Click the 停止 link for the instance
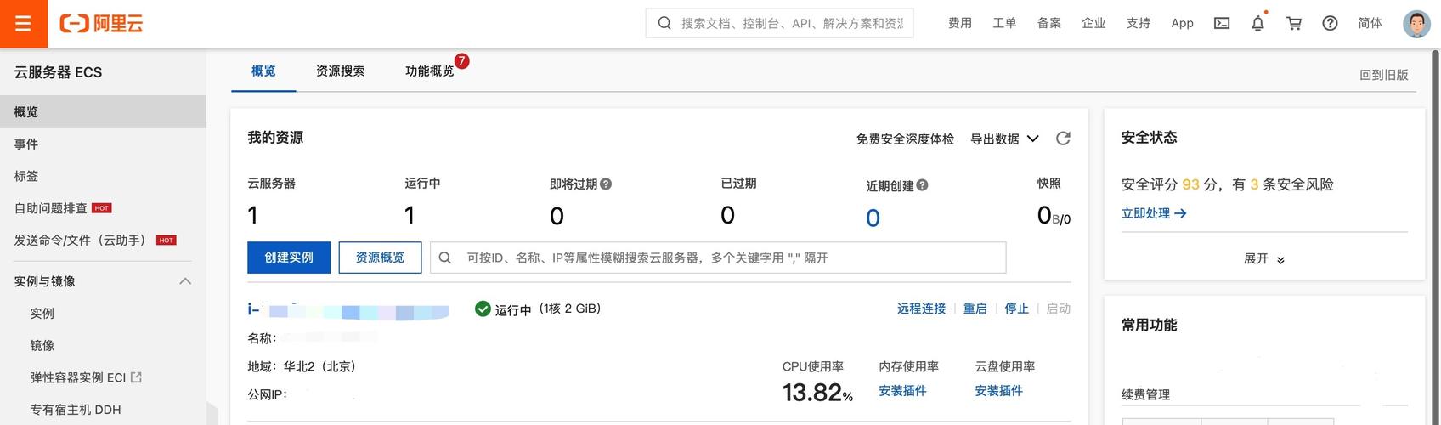Screen dimensions: 1441x425 click(x=1016, y=309)
